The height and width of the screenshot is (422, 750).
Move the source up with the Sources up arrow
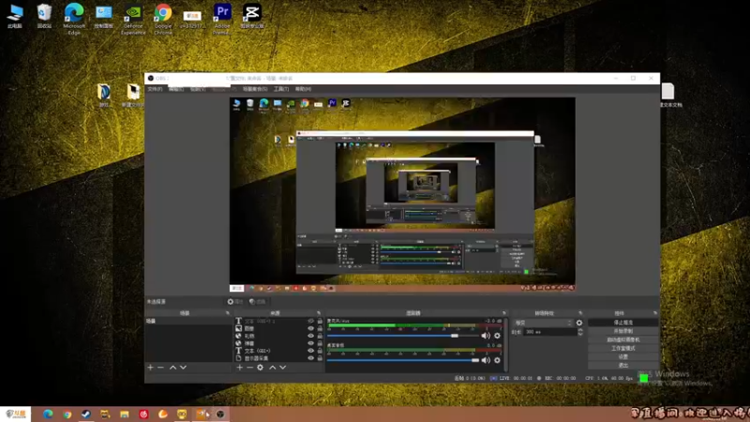272,368
